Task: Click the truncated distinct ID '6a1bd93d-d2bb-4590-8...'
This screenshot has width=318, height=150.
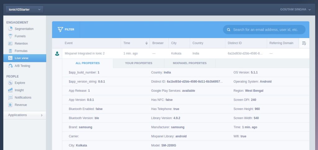Action: click(245, 53)
